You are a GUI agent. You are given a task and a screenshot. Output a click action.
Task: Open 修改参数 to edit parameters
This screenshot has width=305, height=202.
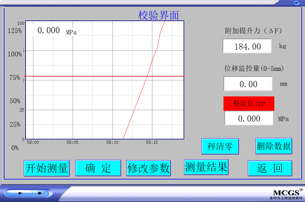coord(148,168)
